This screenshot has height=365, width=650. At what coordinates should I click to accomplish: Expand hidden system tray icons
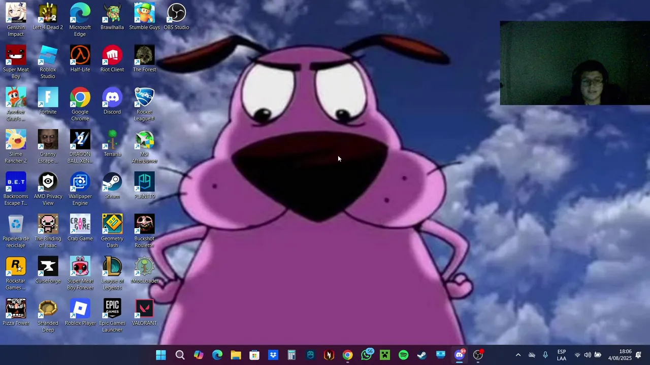pos(518,355)
